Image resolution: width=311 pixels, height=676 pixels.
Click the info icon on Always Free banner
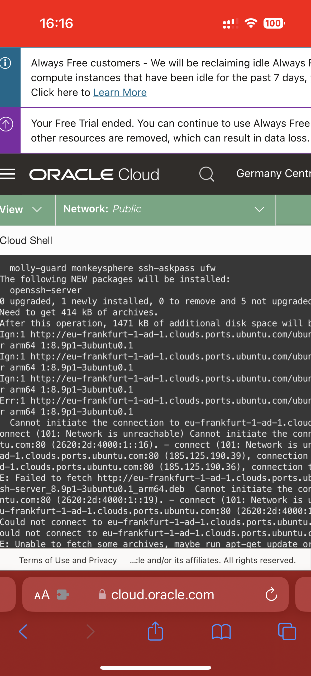pyautogui.click(x=6, y=63)
